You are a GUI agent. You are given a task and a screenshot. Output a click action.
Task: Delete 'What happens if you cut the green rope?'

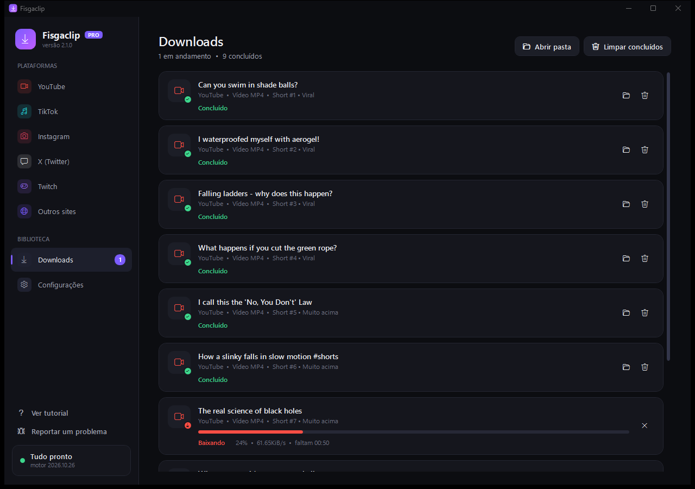[645, 258]
